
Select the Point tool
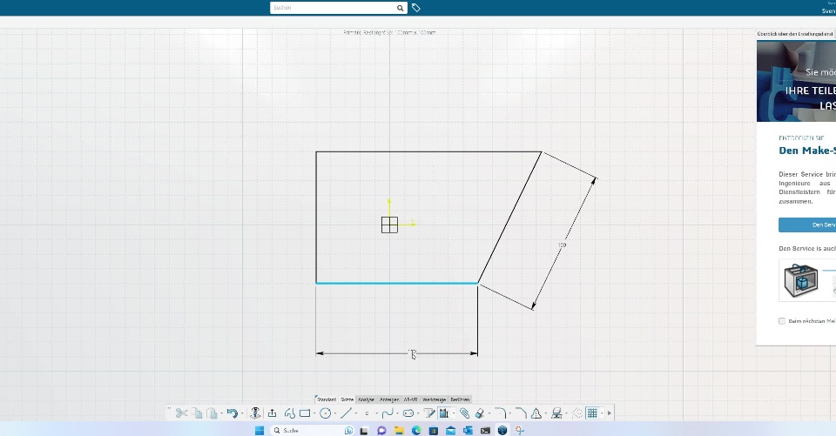coord(367,413)
